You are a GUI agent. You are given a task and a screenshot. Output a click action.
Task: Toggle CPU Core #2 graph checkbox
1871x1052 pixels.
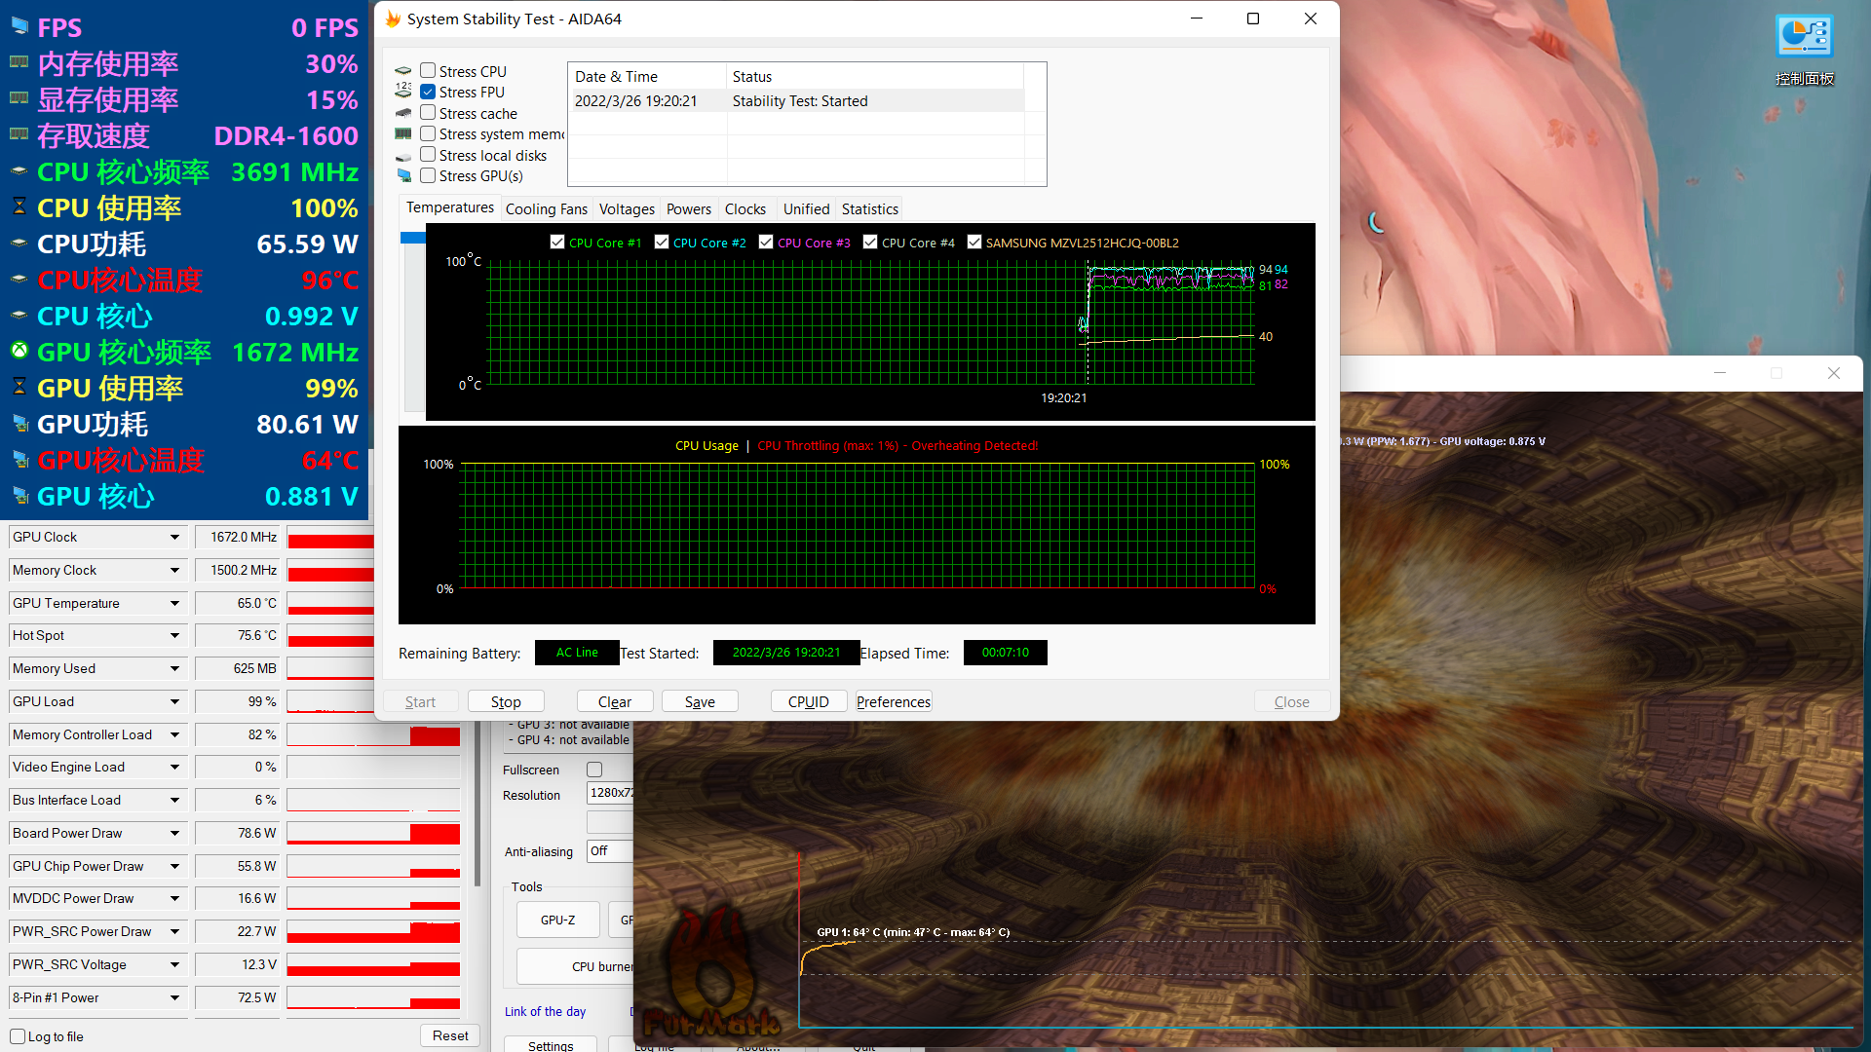coord(662,242)
